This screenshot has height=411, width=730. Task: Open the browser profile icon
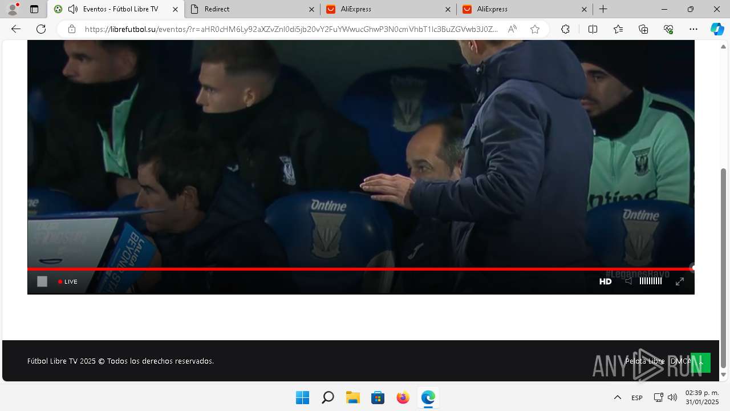click(x=13, y=9)
